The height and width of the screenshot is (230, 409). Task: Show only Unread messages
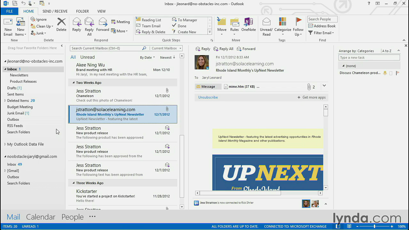(x=87, y=57)
